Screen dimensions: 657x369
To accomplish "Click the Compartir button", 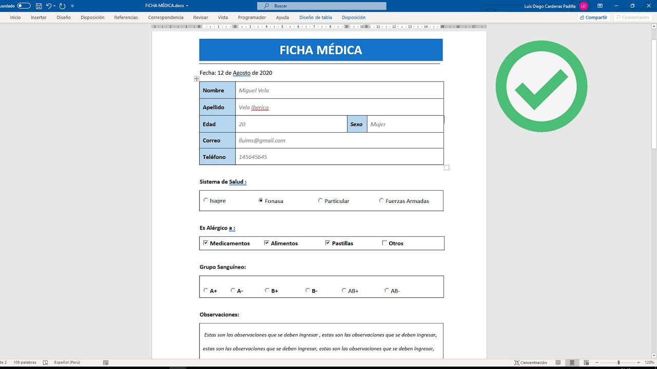I will [x=593, y=17].
